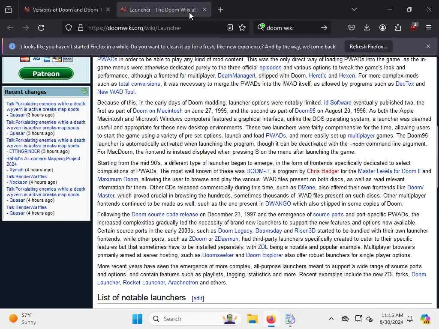Open Firefox View recent browsing icon
The image size is (439, 329).
coord(9,10)
